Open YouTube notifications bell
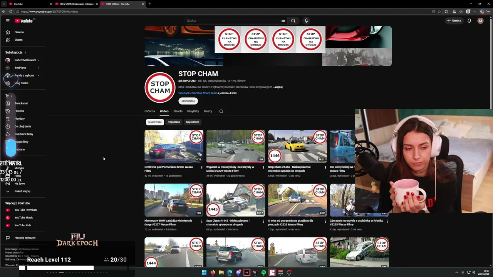 coord(469,21)
